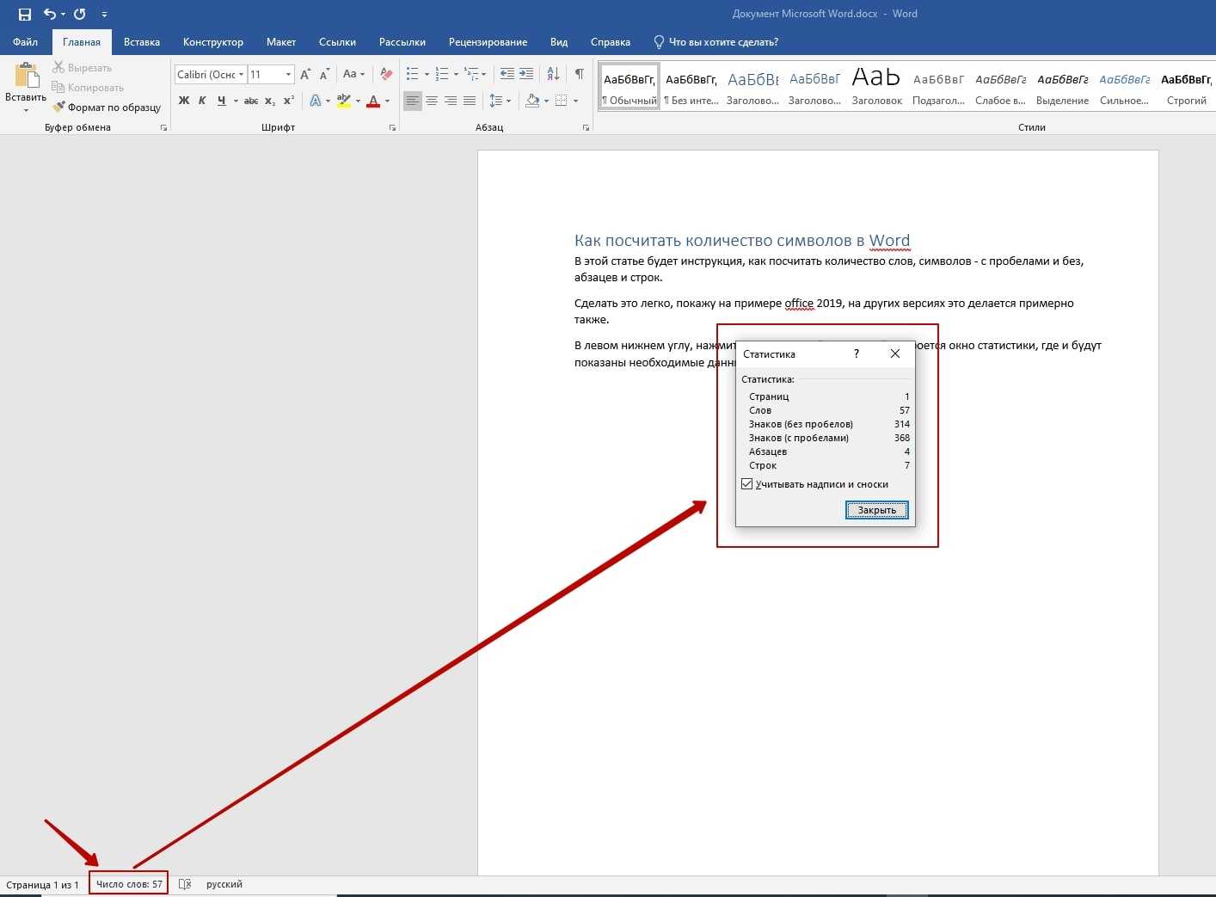Decrease paragraph indent
This screenshot has height=897, width=1216.
point(507,75)
